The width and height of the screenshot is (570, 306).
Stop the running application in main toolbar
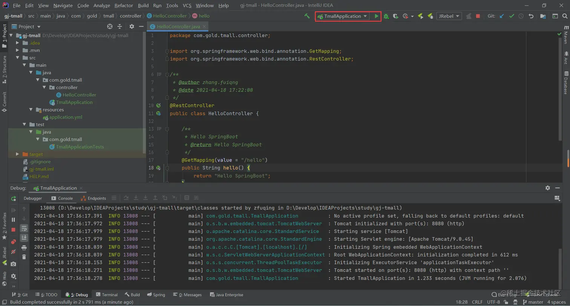478,16
